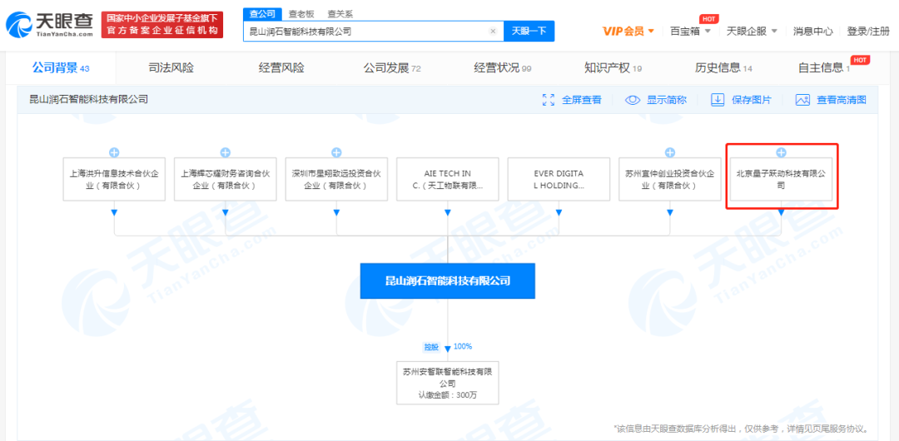Switch to 司法风险 tab
The image size is (899, 441).
point(171,68)
